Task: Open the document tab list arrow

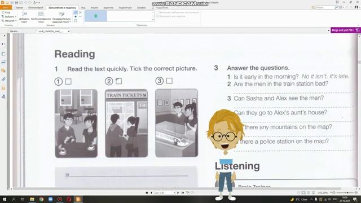Action: point(328,30)
